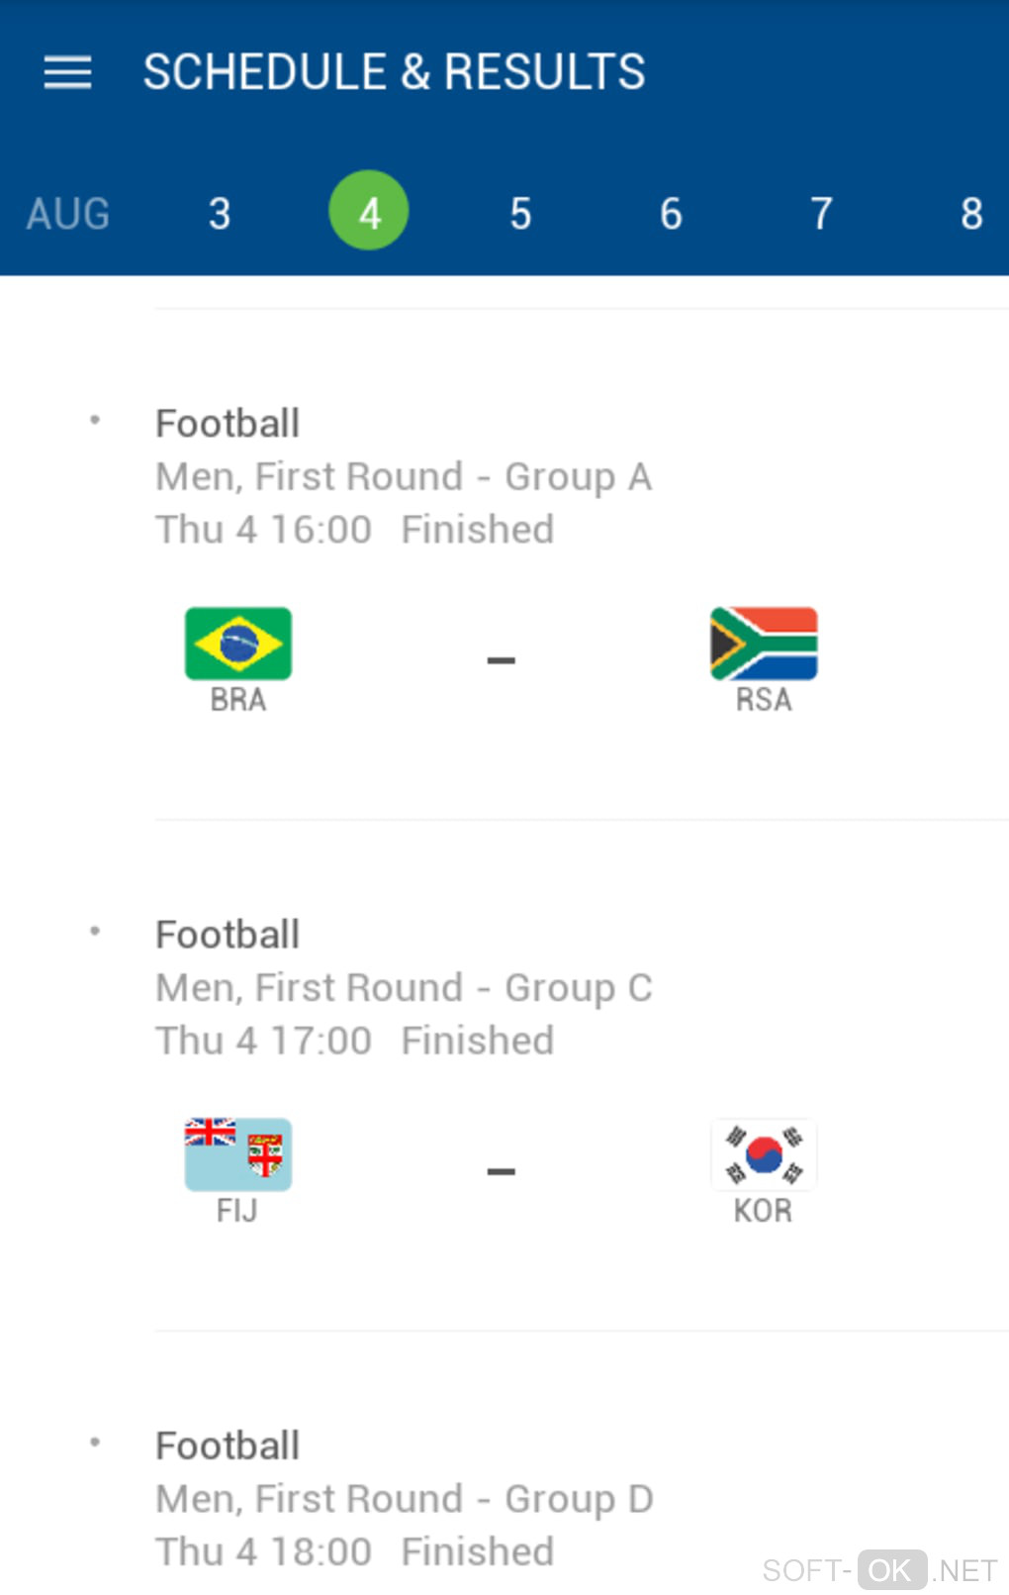1009x1595 pixels.
Task: Tap the Schedule & Results title
Action: (394, 72)
